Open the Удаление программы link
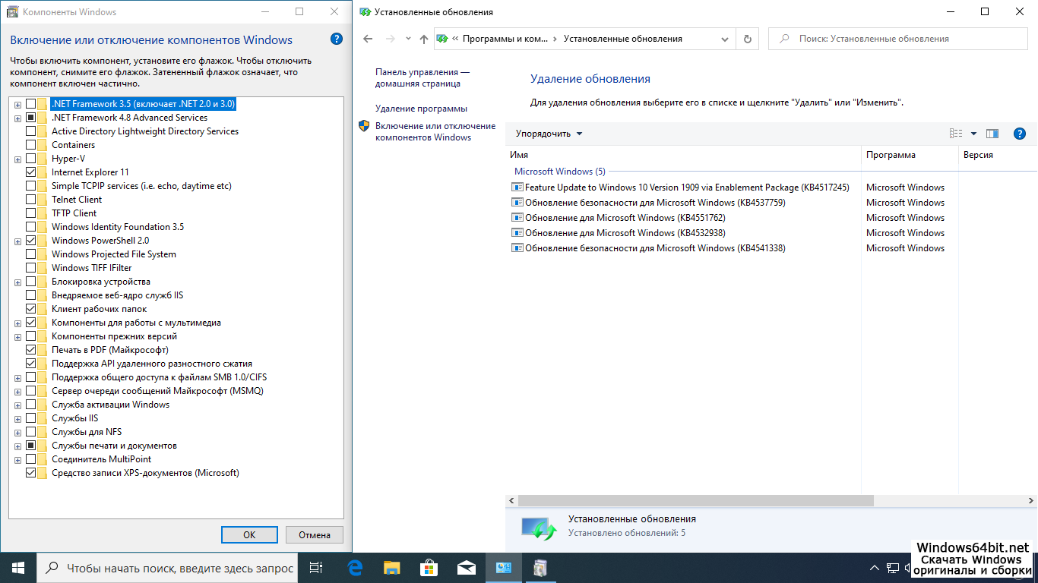 (421, 109)
